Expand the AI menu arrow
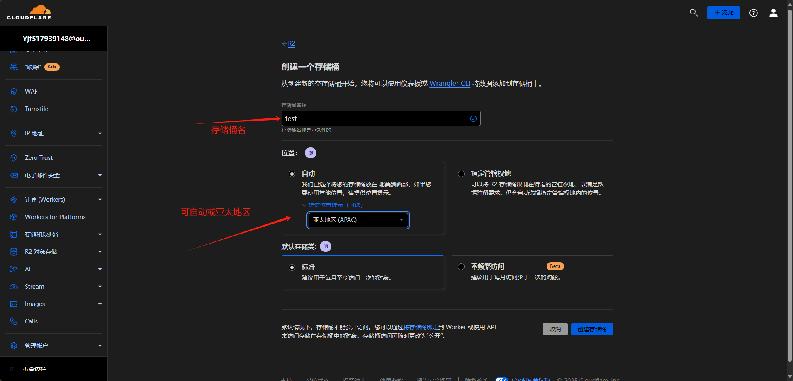The height and width of the screenshot is (381, 793). tap(100, 269)
